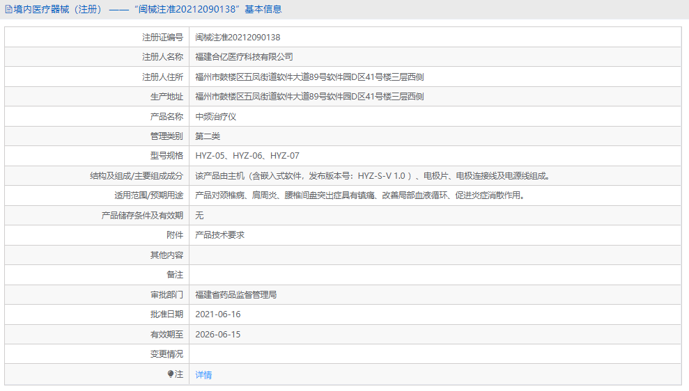Click the address value in 注册人住所 row
The height and width of the screenshot is (391, 689).
(x=309, y=77)
